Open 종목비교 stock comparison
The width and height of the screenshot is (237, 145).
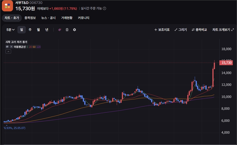[199, 30]
